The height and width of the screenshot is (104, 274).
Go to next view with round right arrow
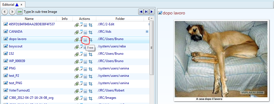click(12, 12)
